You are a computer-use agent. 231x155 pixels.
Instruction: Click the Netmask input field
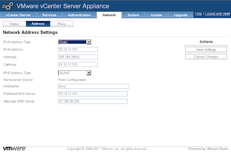pos(78,57)
